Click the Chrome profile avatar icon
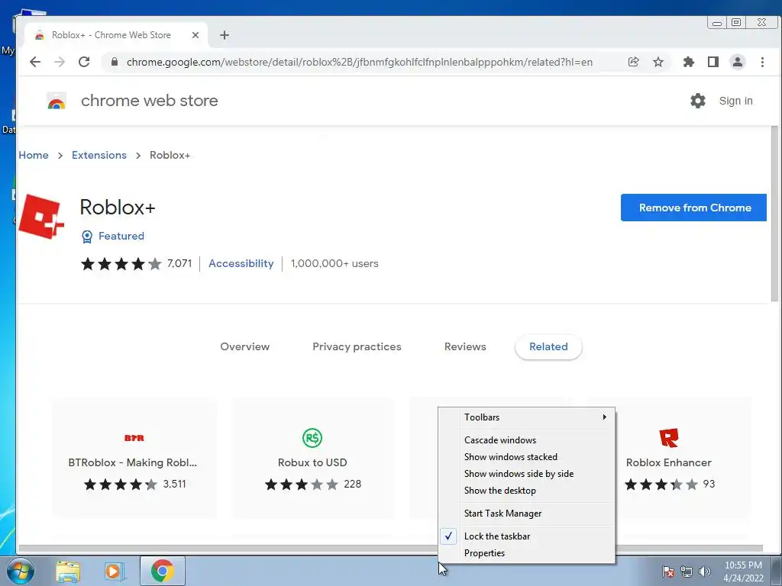Image resolution: width=782 pixels, height=586 pixels. point(738,62)
